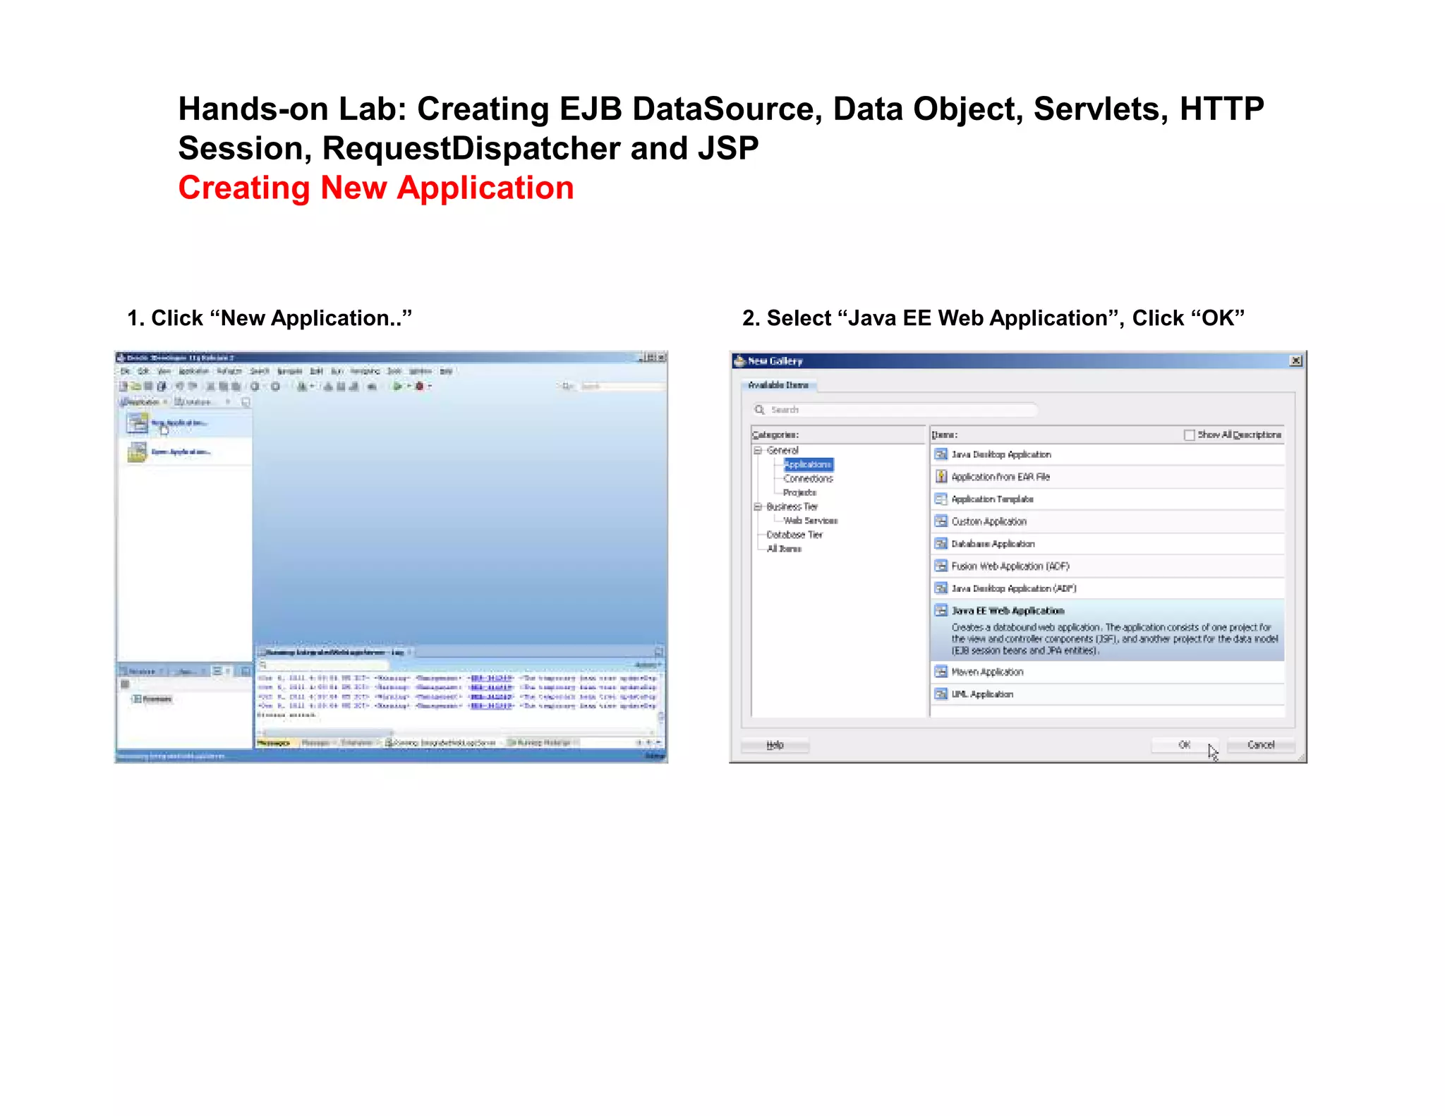Click the New Application link in JDeveloper
This screenshot has width=1445, height=1116.
[x=179, y=423]
